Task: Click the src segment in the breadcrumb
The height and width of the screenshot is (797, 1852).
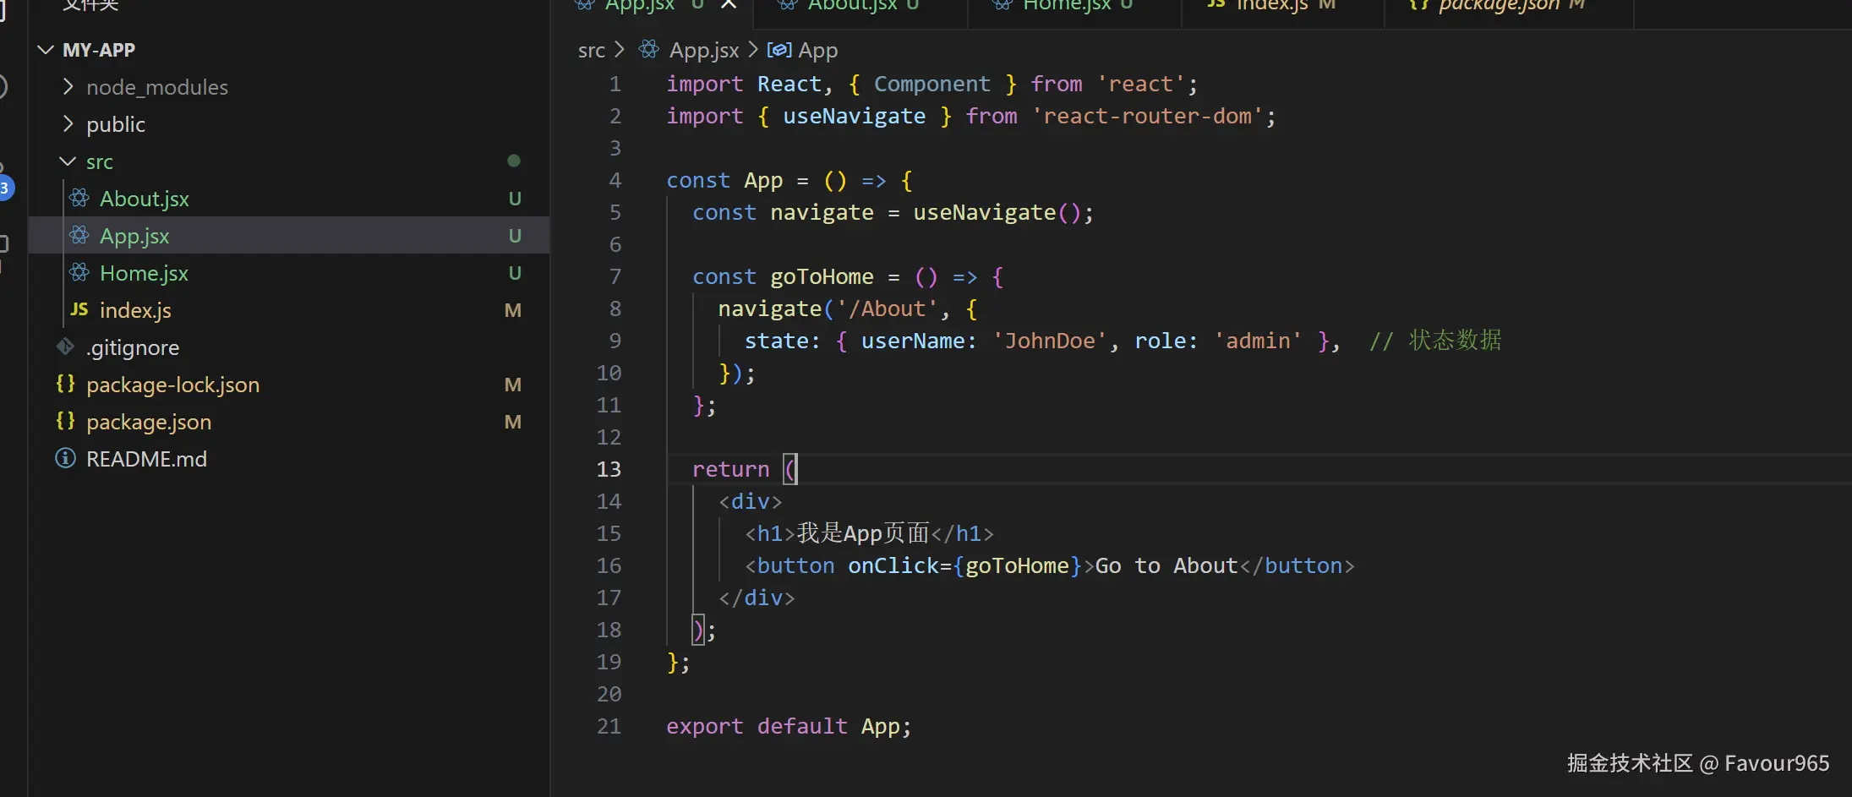Action: coord(592,51)
